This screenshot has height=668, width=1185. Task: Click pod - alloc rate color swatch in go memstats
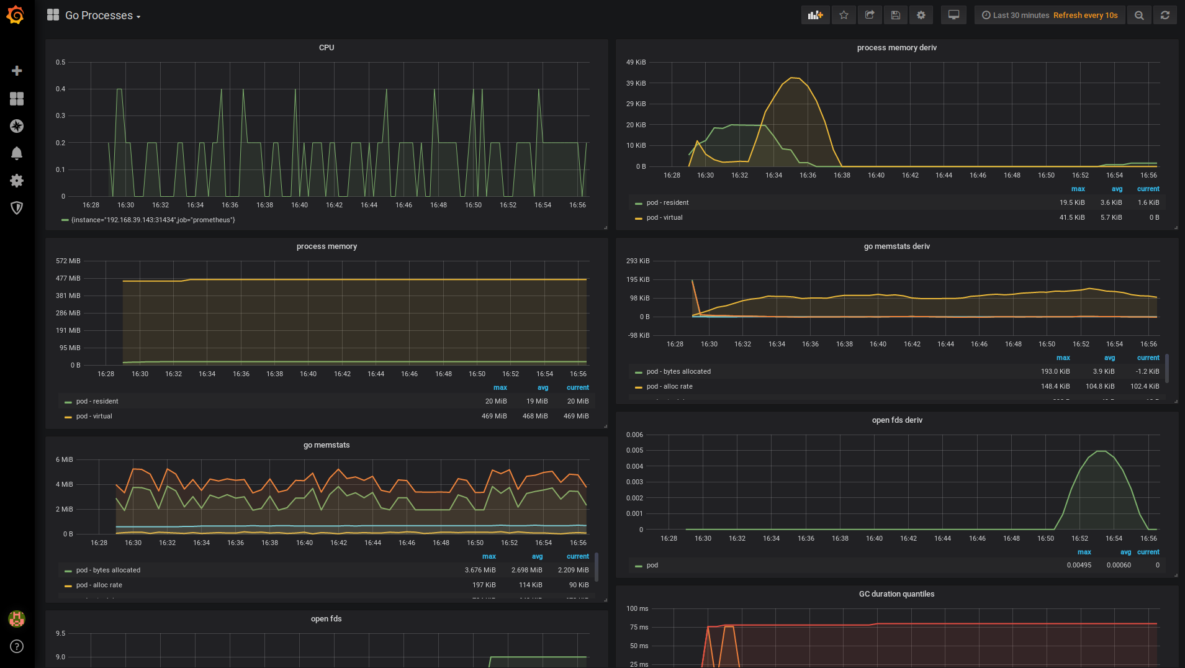68,585
